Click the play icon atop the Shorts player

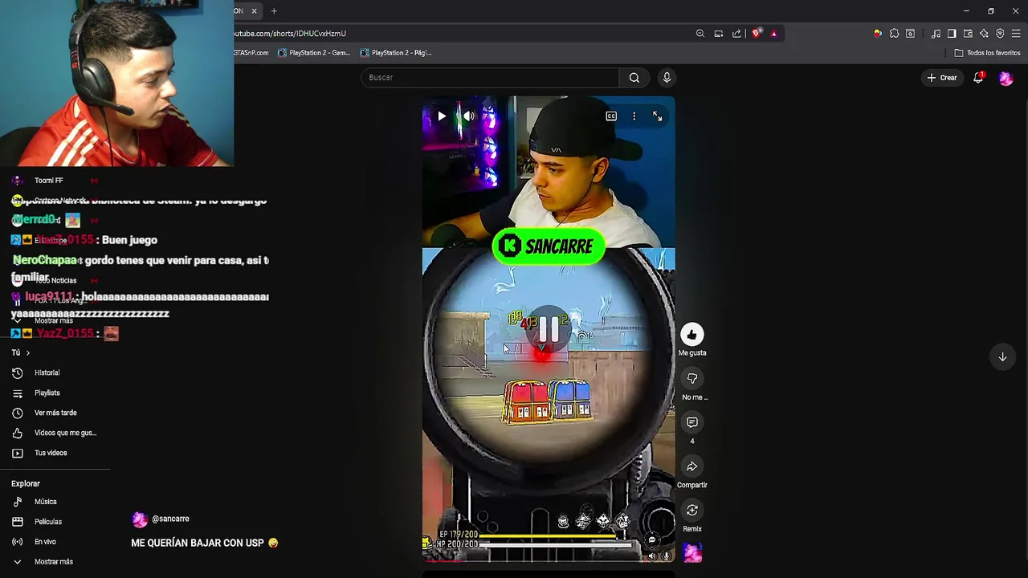442,116
